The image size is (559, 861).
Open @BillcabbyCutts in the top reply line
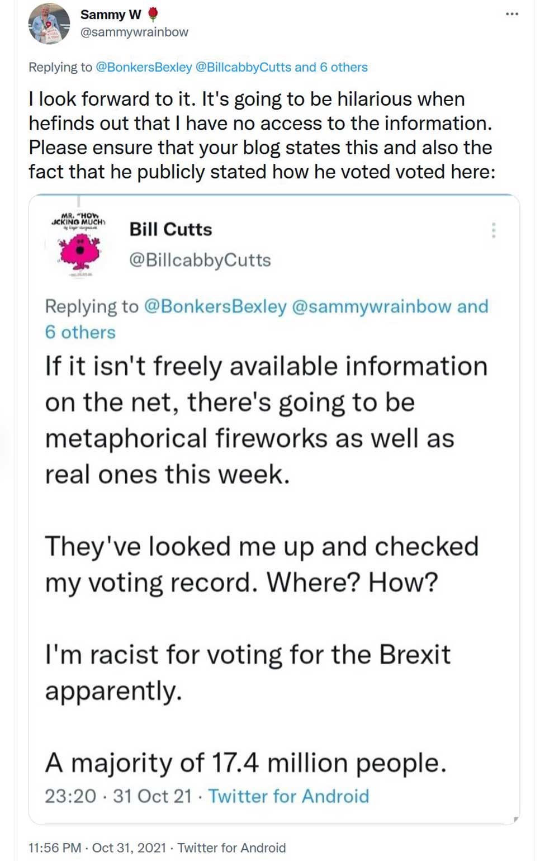243,68
